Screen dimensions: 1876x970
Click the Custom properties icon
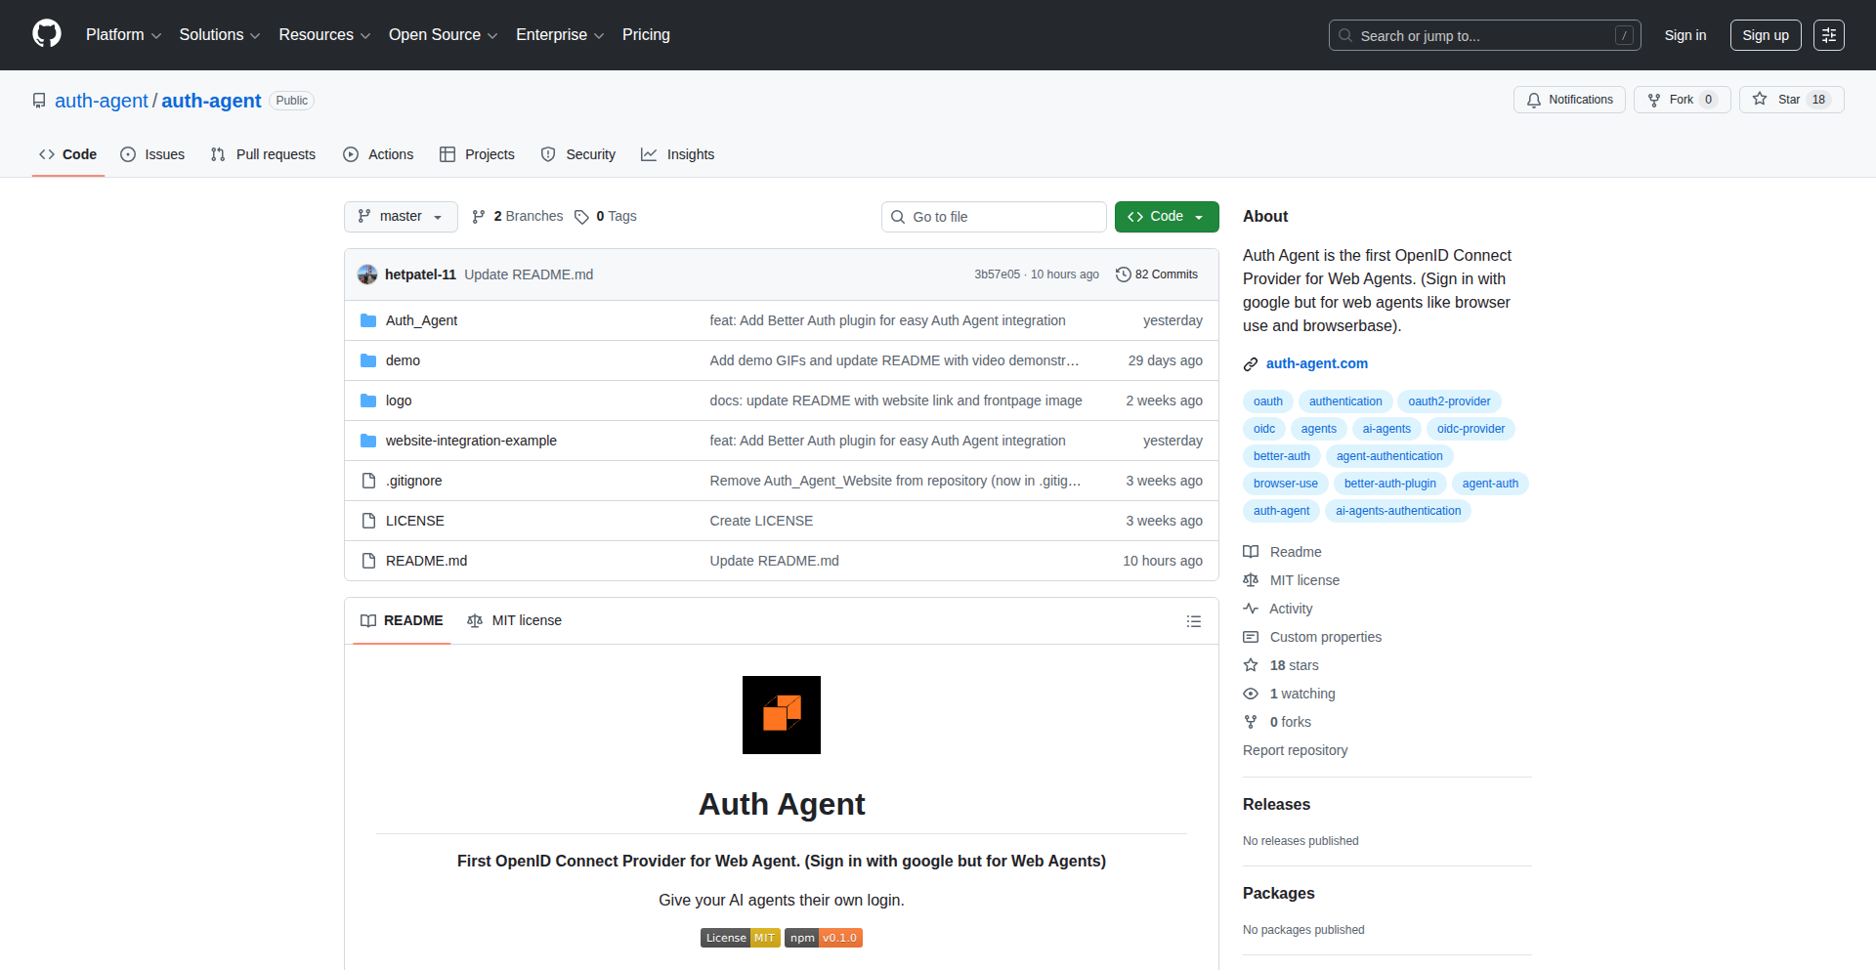click(x=1251, y=637)
